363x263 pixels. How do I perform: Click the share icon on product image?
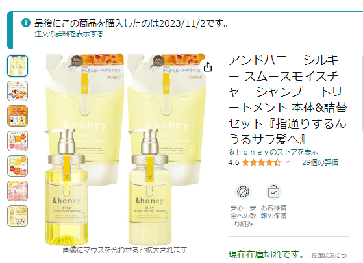pyautogui.click(x=208, y=67)
